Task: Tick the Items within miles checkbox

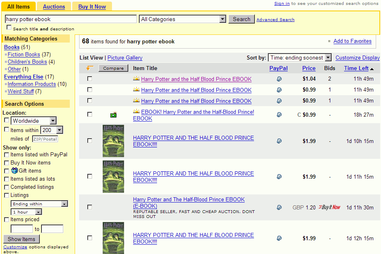Action: coord(6,130)
